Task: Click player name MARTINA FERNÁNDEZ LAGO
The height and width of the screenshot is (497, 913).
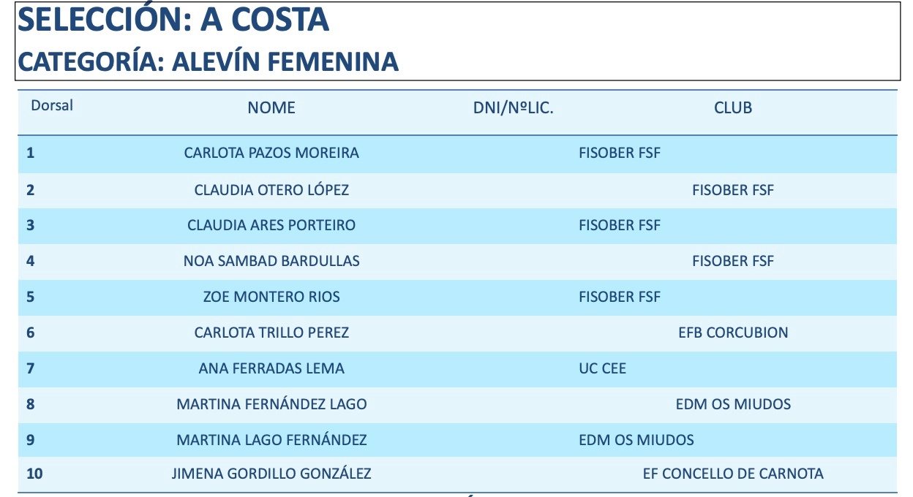Action: click(x=271, y=404)
